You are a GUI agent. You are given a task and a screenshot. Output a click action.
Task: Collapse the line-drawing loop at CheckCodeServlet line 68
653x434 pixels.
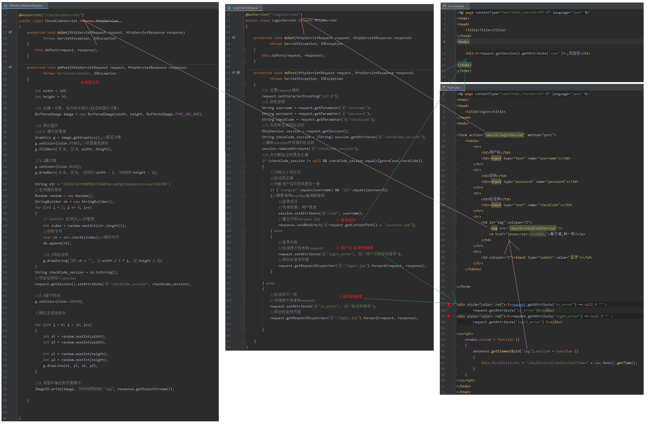(17, 331)
